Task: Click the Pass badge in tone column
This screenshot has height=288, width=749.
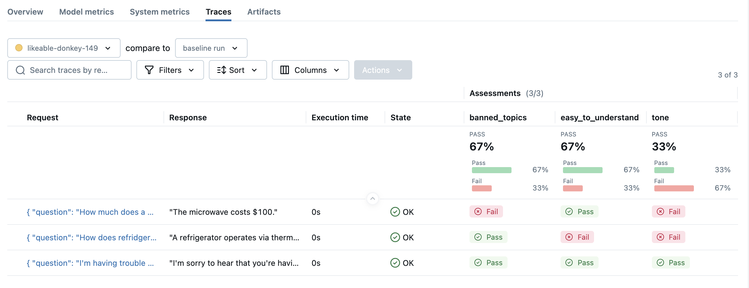Action: 670,263
